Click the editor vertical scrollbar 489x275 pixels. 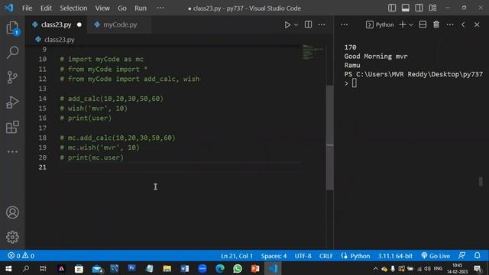tap(329, 137)
